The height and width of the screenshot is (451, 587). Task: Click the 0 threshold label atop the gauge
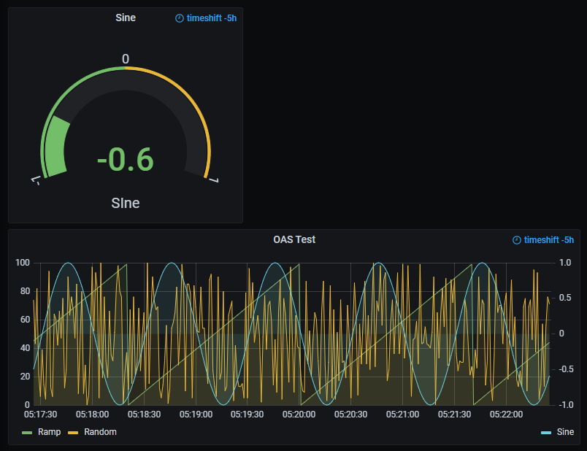click(126, 59)
